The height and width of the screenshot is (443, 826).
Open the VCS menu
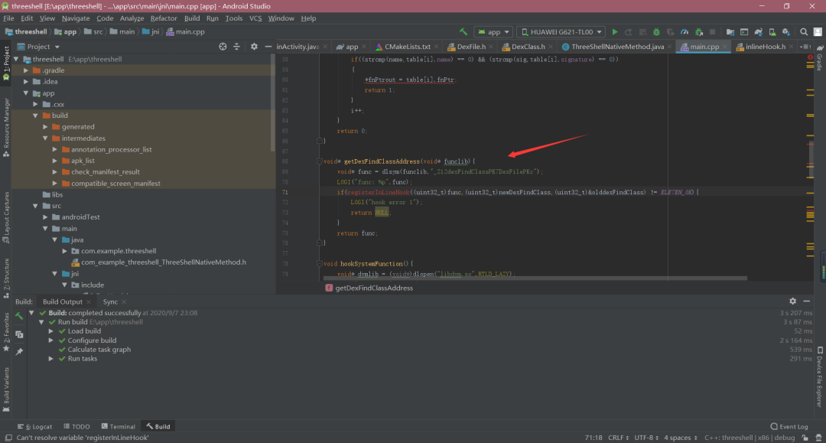click(255, 18)
